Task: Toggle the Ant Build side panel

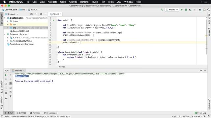Action: (x=209, y=19)
